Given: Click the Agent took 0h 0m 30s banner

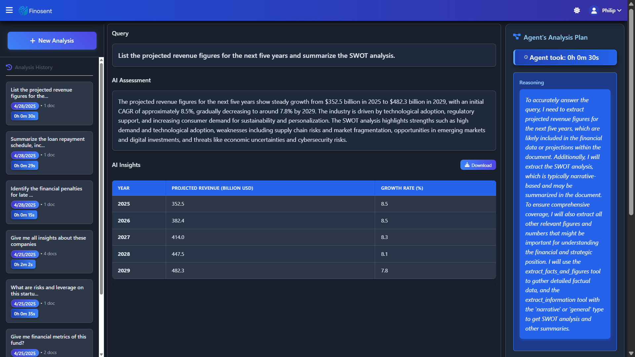Looking at the screenshot, I should tap(565, 58).
